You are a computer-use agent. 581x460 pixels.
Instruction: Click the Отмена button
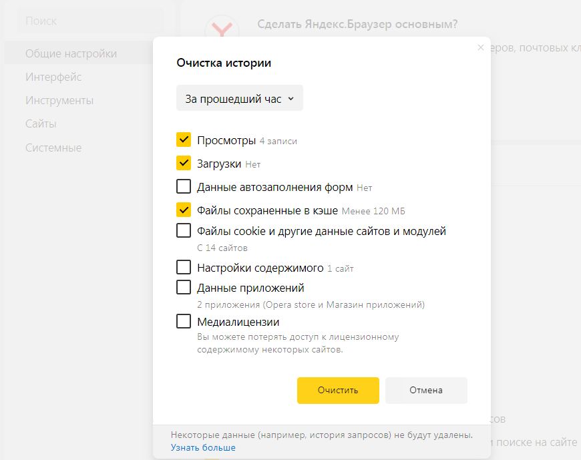[x=426, y=391]
